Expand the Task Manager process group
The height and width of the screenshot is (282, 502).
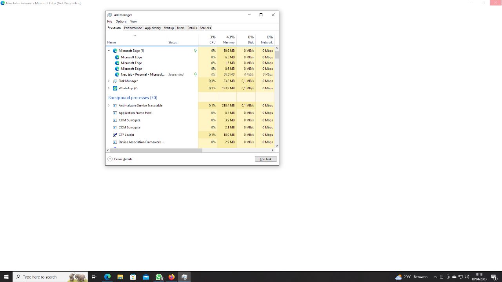[109, 81]
